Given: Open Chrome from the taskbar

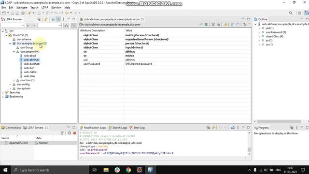Looking at the screenshot, I should (x=128, y=170).
